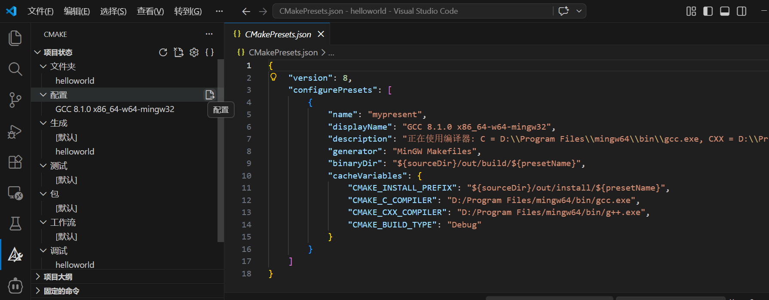Collapse the 生成 tree node
Viewport: 769px width, 300px height.
(x=43, y=123)
